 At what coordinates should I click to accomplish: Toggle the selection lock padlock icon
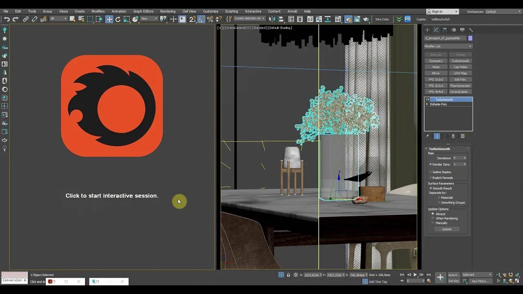click(288, 275)
